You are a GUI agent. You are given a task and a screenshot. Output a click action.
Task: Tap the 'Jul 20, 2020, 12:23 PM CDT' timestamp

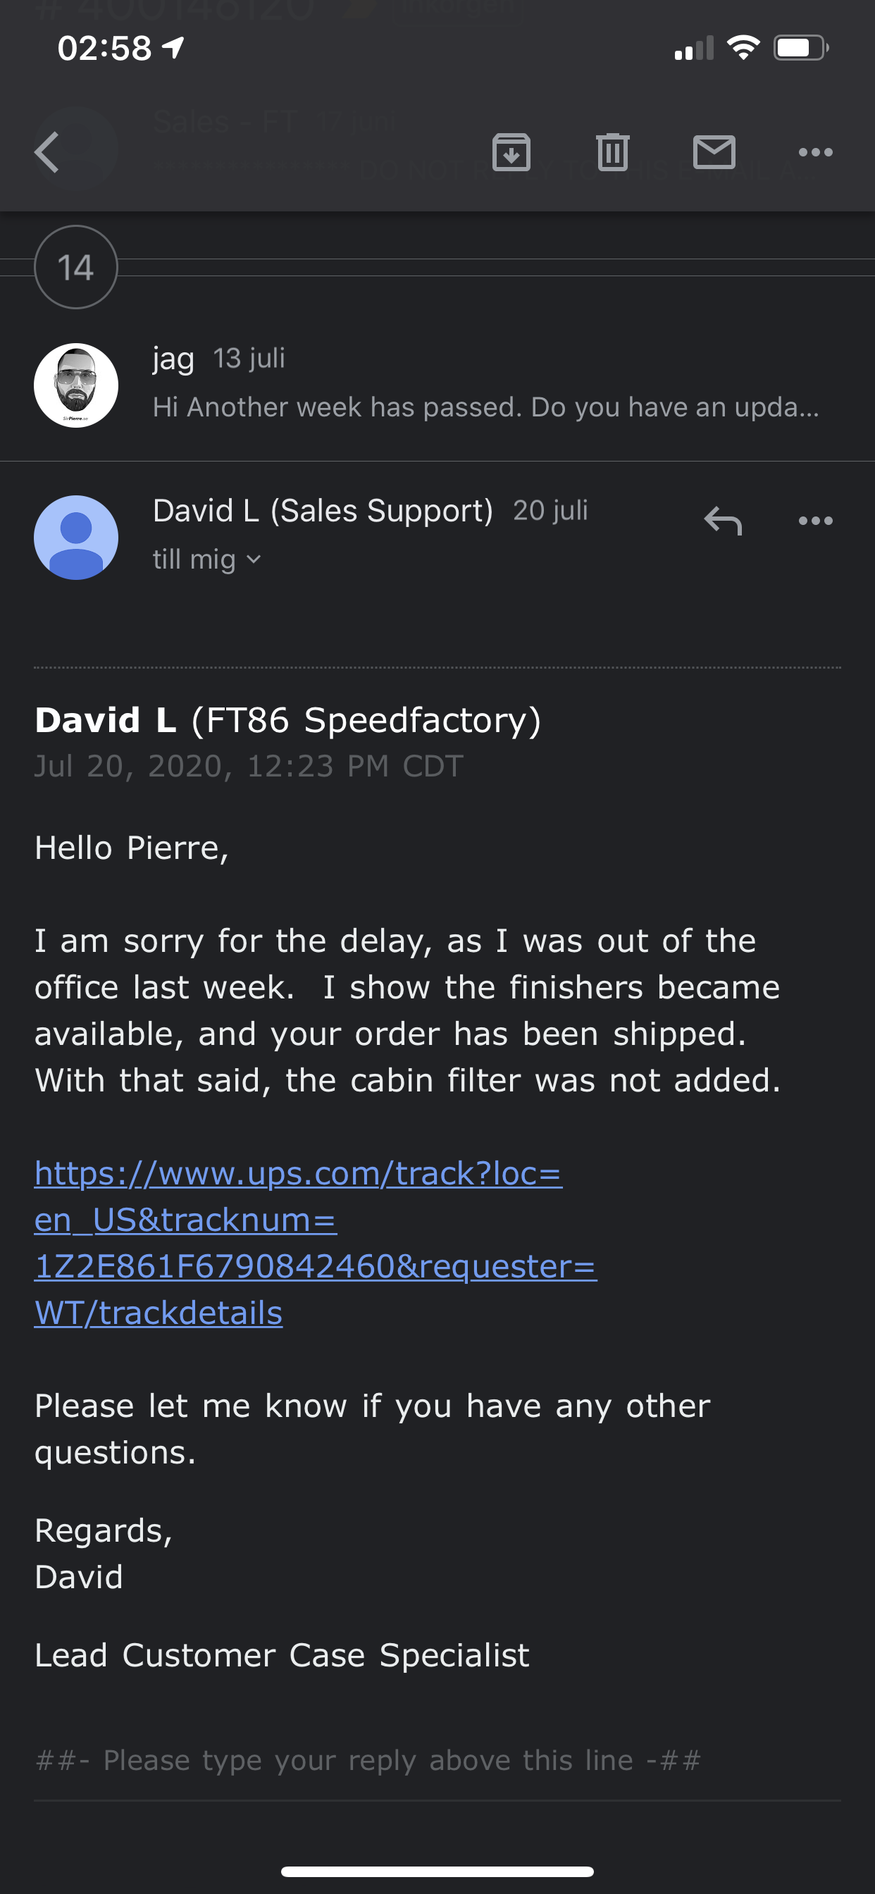pos(249,766)
